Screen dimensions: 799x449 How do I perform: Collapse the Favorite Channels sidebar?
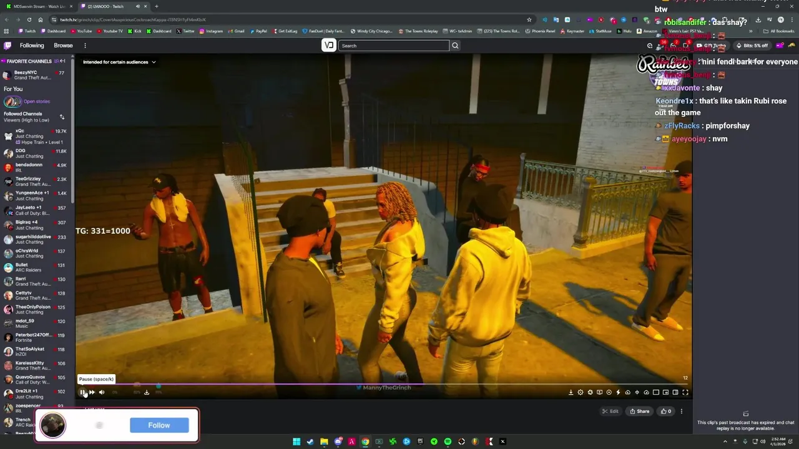point(62,61)
